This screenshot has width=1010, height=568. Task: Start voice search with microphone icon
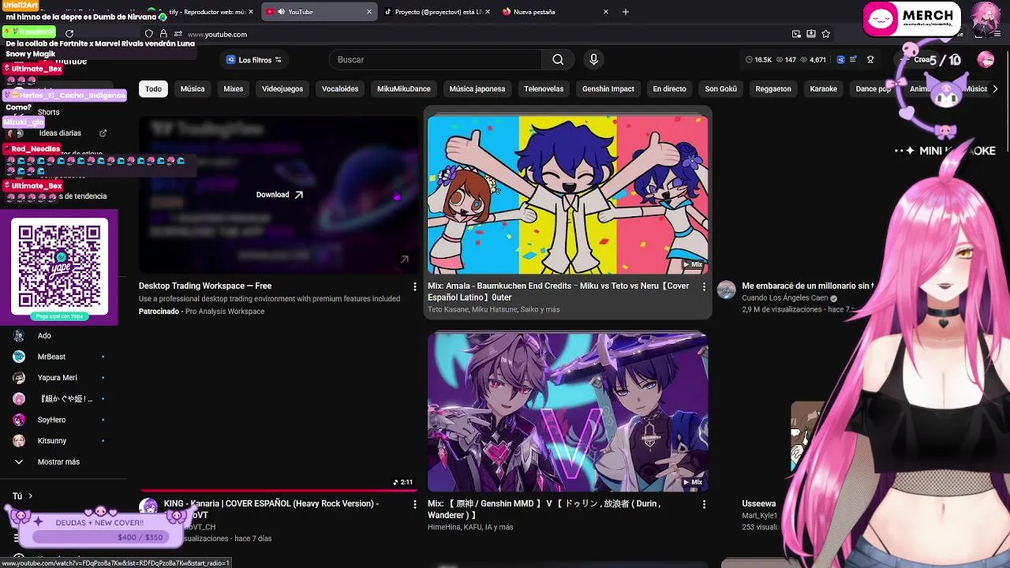(x=594, y=60)
